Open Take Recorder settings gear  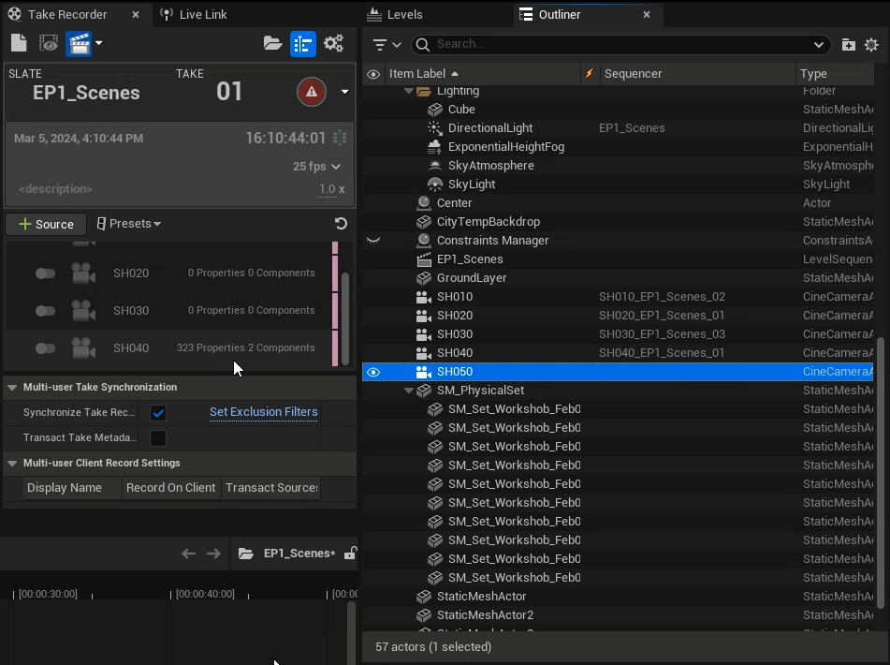[x=333, y=43]
